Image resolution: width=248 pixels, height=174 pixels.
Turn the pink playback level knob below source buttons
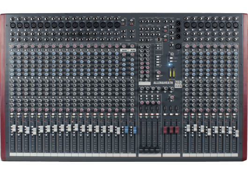click(159, 73)
